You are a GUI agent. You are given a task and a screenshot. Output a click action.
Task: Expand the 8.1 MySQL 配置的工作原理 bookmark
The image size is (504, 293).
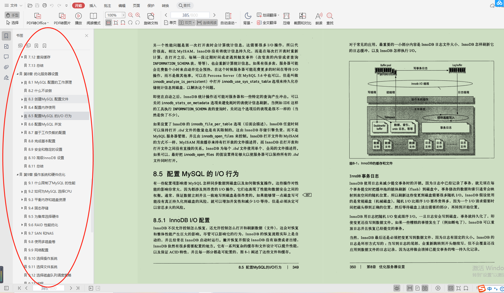click(22, 82)
